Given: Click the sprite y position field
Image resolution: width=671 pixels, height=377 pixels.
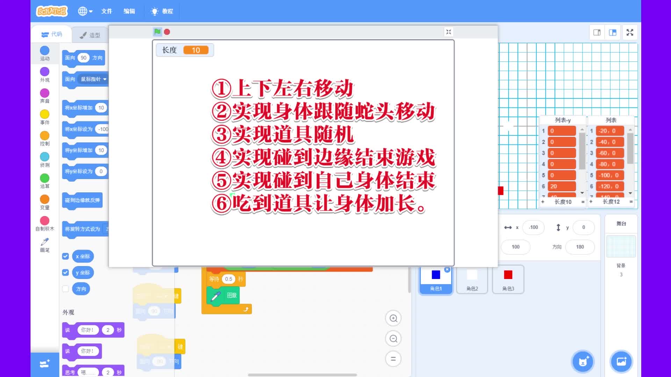Looking at the screenshot, I should [x=583, y=227].
